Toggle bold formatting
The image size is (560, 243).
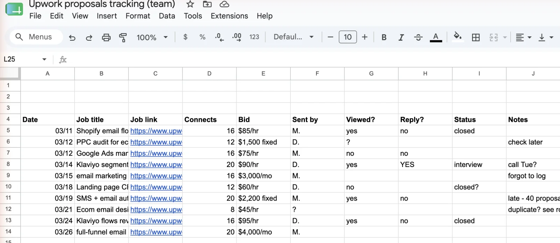(x=384, y=37)
